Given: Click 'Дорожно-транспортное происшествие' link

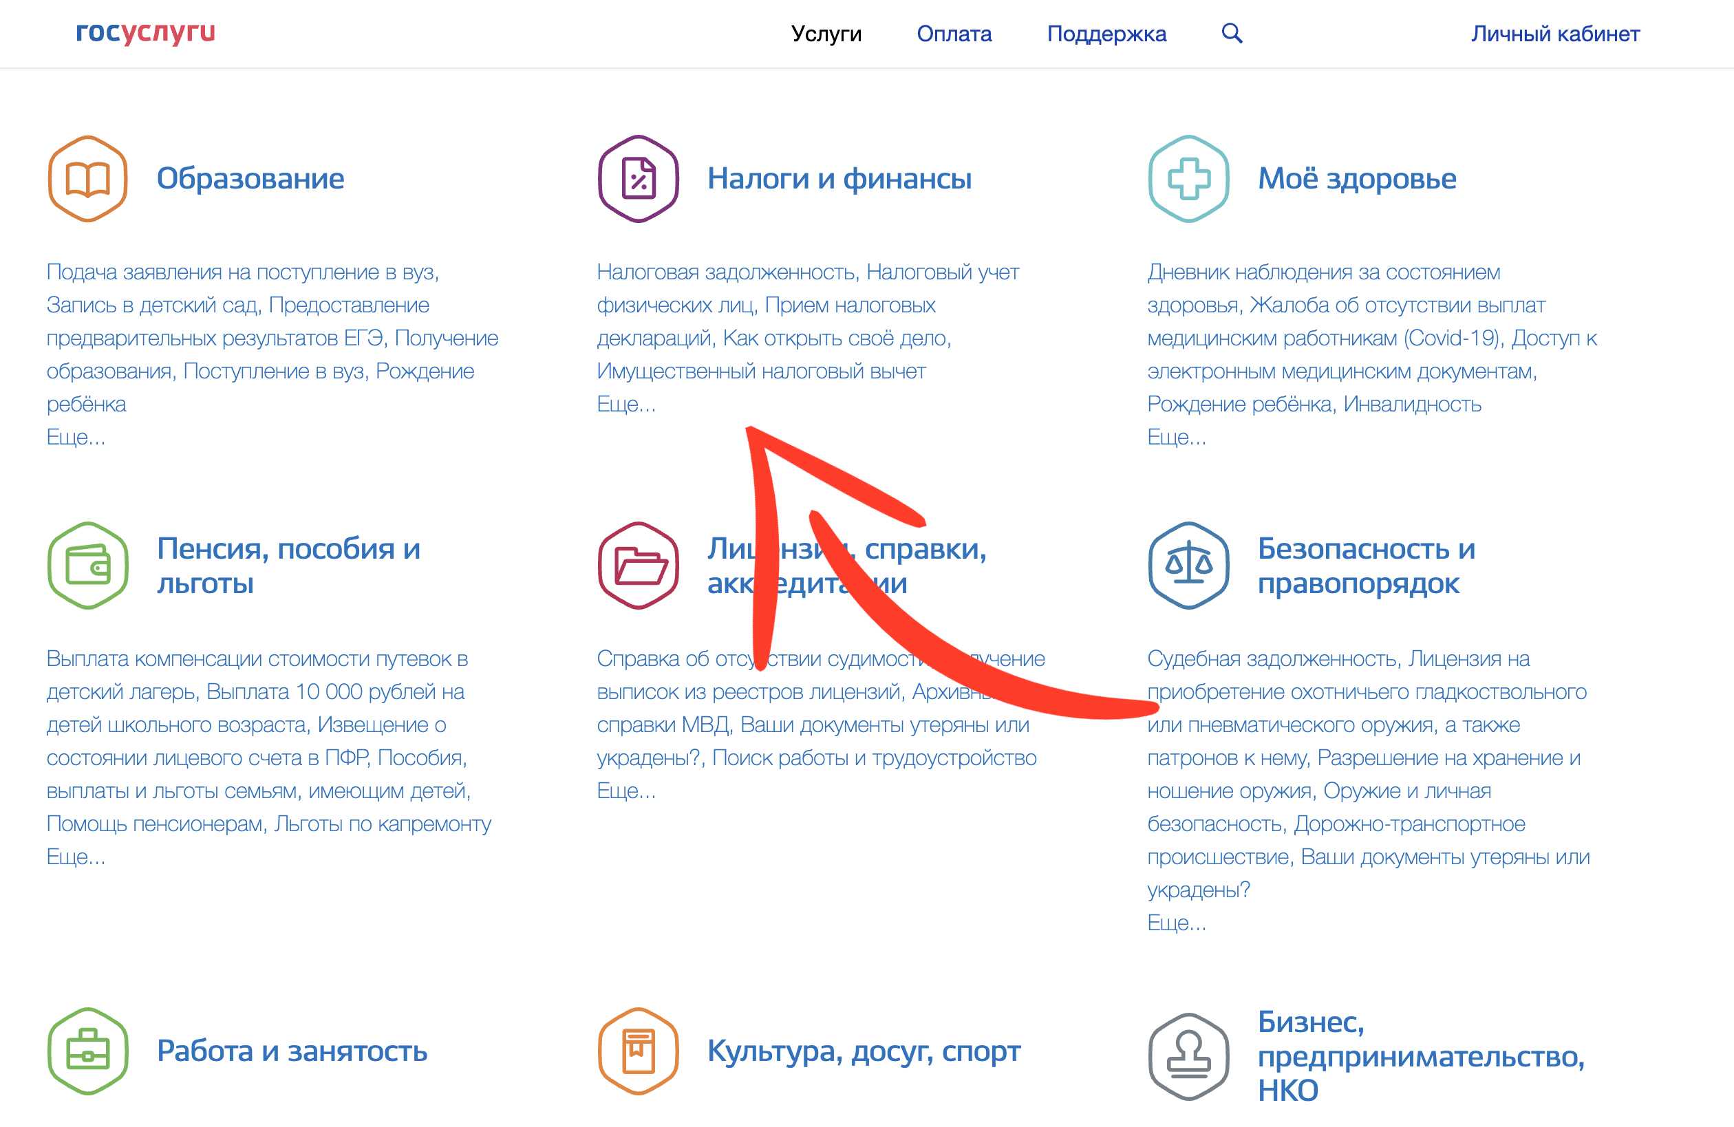Looking at the screenshot, I should coord(1336,841).
